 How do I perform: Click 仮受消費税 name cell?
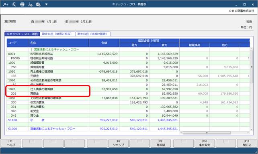59,102
